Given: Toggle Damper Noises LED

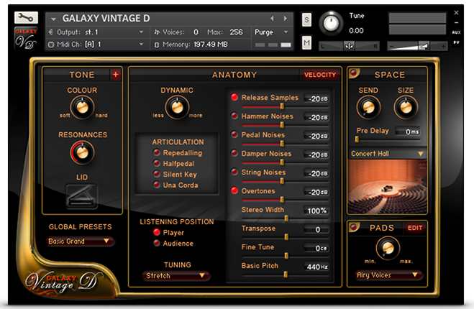Looking at the screenshot, I should 234,153.
